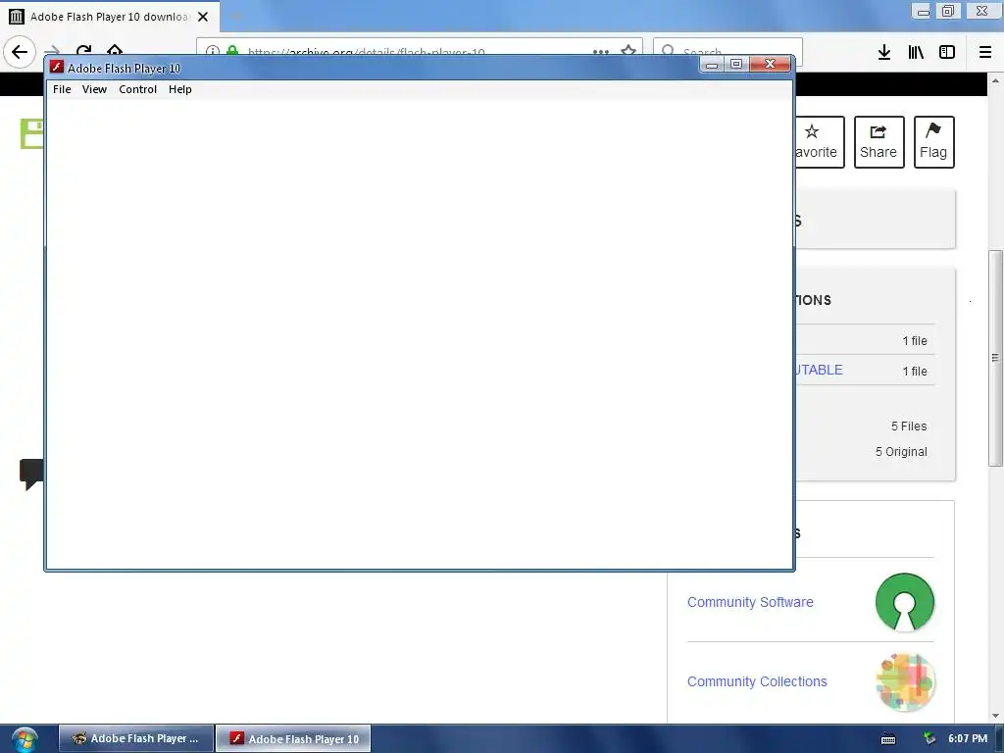Click the Community Software green logo
The image size is (1004, 753).
(x=904, y=603)
